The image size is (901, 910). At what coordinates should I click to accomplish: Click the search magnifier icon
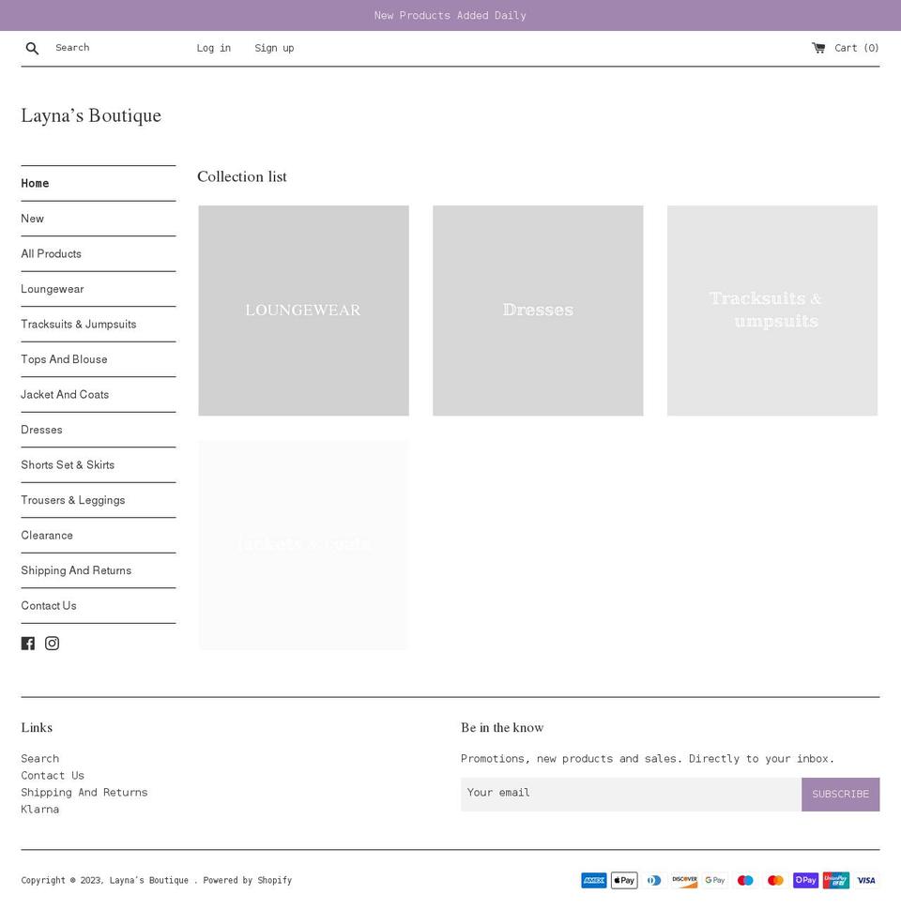(32, 48)
